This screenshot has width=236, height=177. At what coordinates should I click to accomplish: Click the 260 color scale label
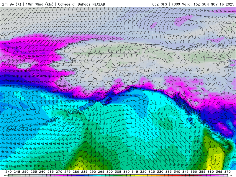tap(42, 172)
